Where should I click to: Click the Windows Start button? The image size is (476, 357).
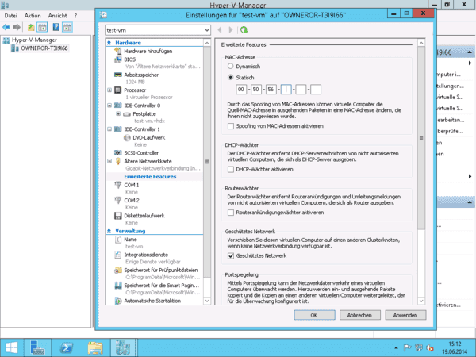(x=12, y=348)
